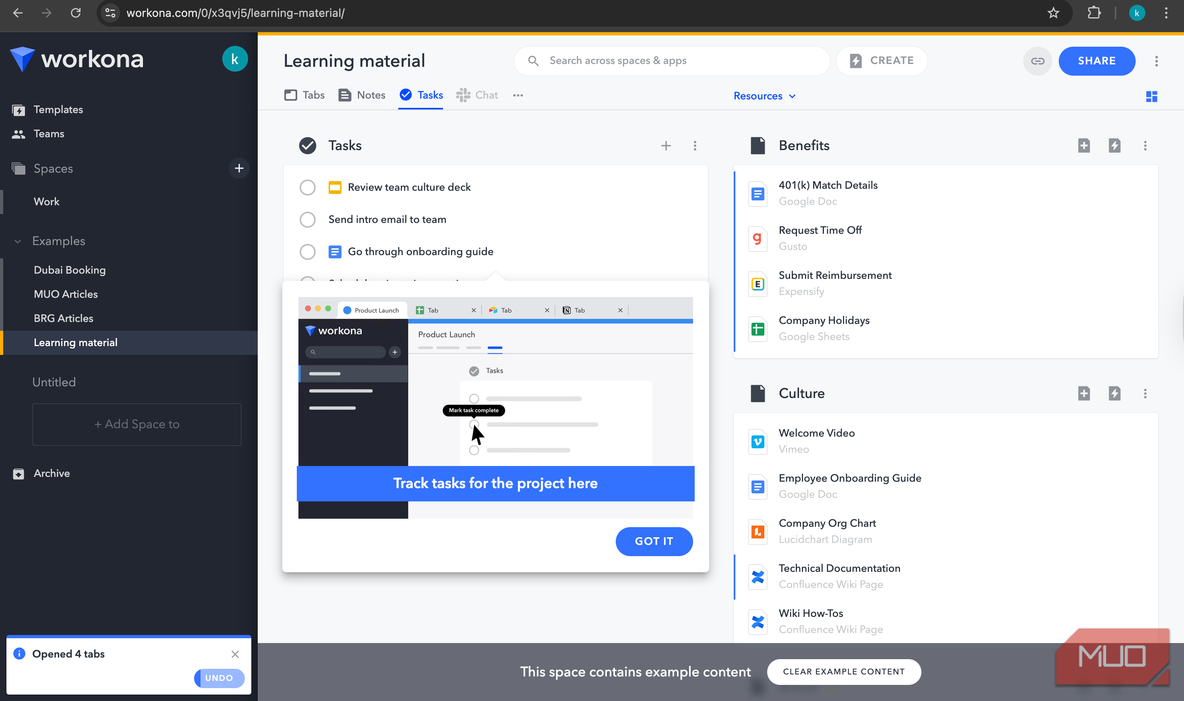The image size is (1184, 701).
Task: Open the user avatar in the Workona sidebar
Action: click(x=235, y=59)
